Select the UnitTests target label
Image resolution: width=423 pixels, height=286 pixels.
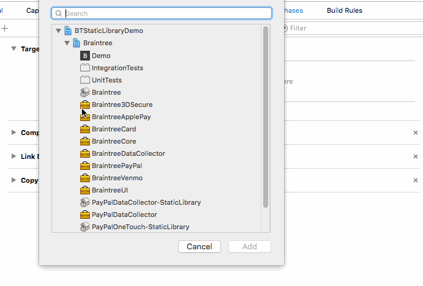[x=107, y=80]
